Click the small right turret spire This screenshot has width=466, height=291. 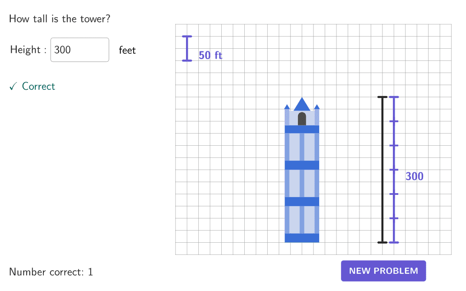point(317,107)
